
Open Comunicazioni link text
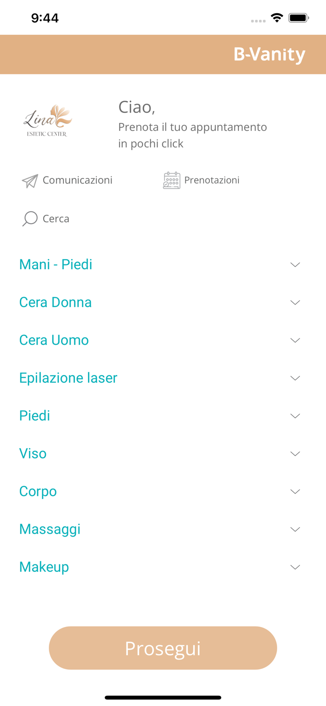pos(78,180)
